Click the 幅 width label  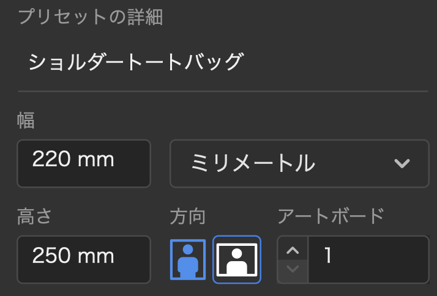tap(26, 120)
